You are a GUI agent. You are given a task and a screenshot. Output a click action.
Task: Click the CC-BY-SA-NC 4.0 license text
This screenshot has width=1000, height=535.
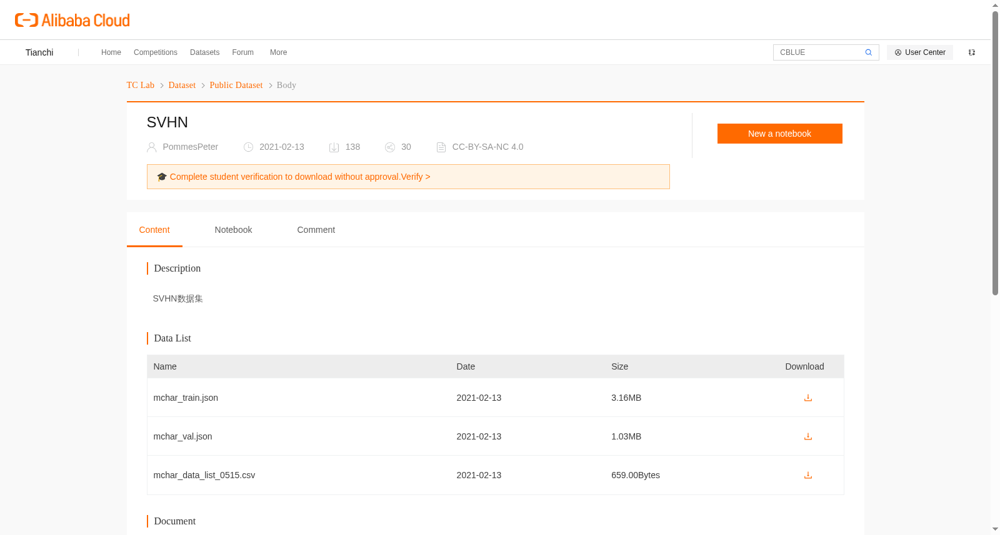488,147
